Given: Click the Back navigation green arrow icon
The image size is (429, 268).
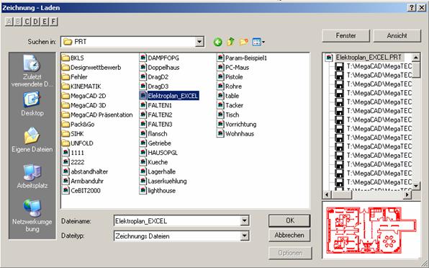Looking at the screenshot, I should (218, 42).
